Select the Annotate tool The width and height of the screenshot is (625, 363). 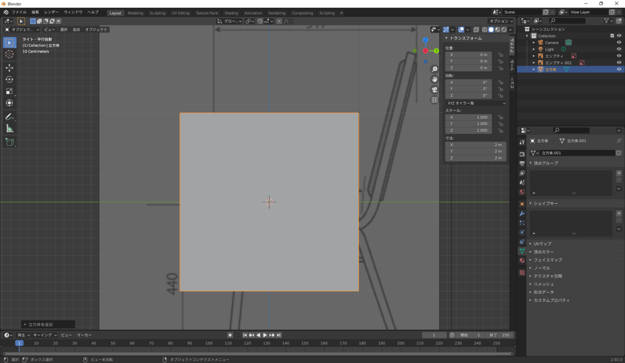point(9,116)
